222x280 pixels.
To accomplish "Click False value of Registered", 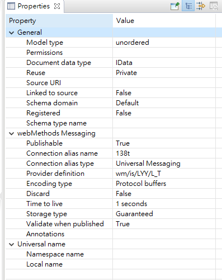I will (124, 113).
